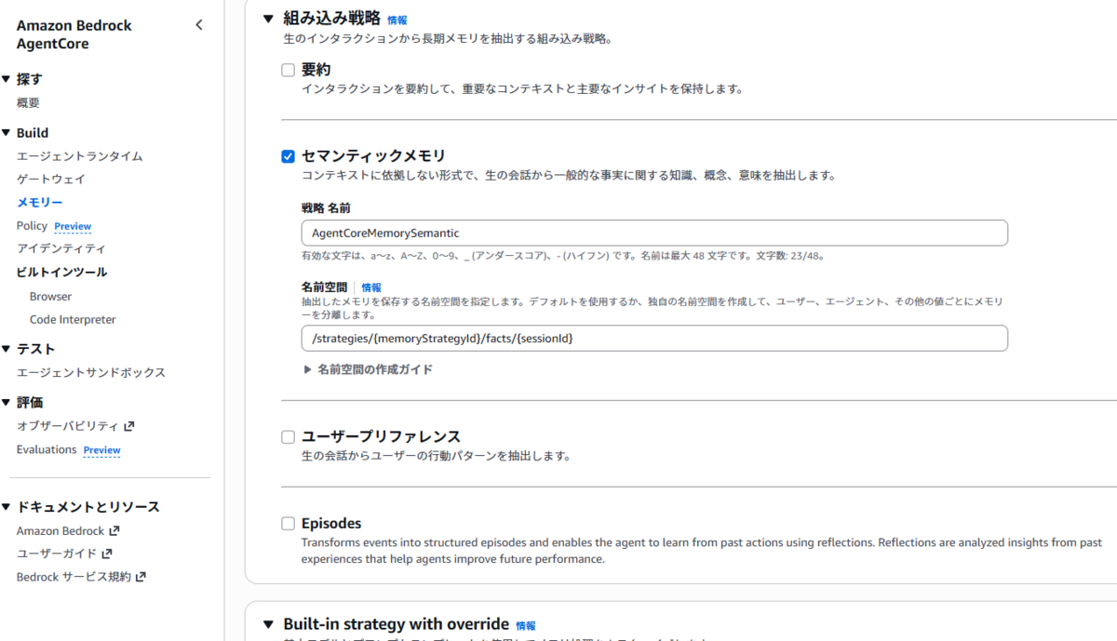Click the 戦略 名前 text field
The width and height of the screenshot is (1117, 641).
pyautogui.click(x=654, y=233)
